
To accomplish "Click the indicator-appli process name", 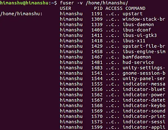I will tap(144, 127).
